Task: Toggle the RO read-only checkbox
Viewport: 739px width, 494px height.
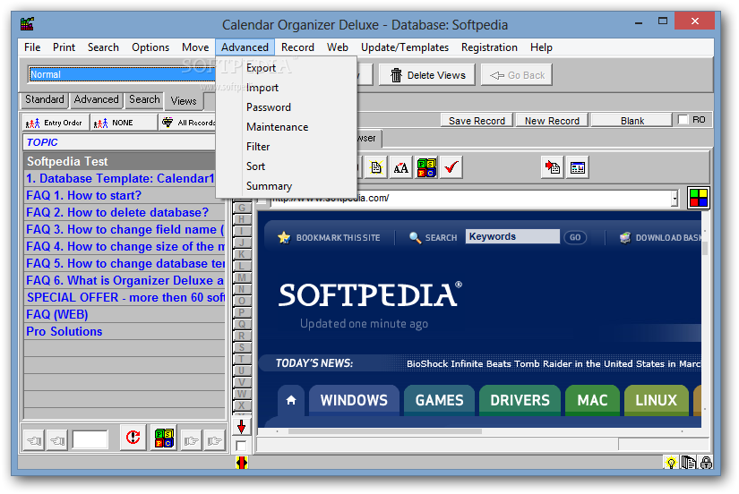Action: pyautogui.click(x=683, y=120)
